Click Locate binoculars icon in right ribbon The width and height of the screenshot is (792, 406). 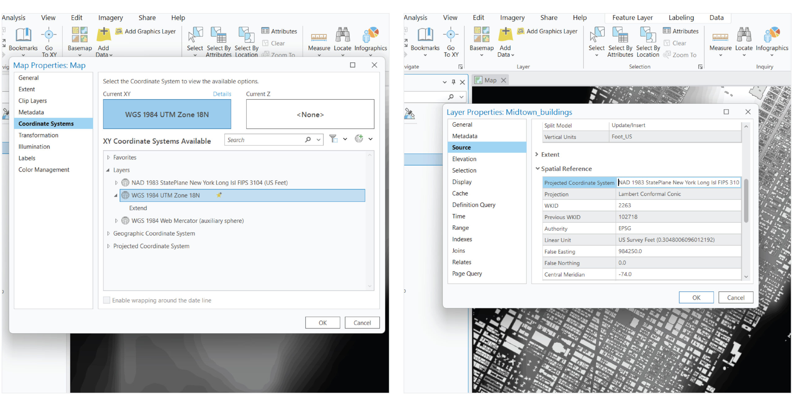pyautogui.click(x=744, y=35)
